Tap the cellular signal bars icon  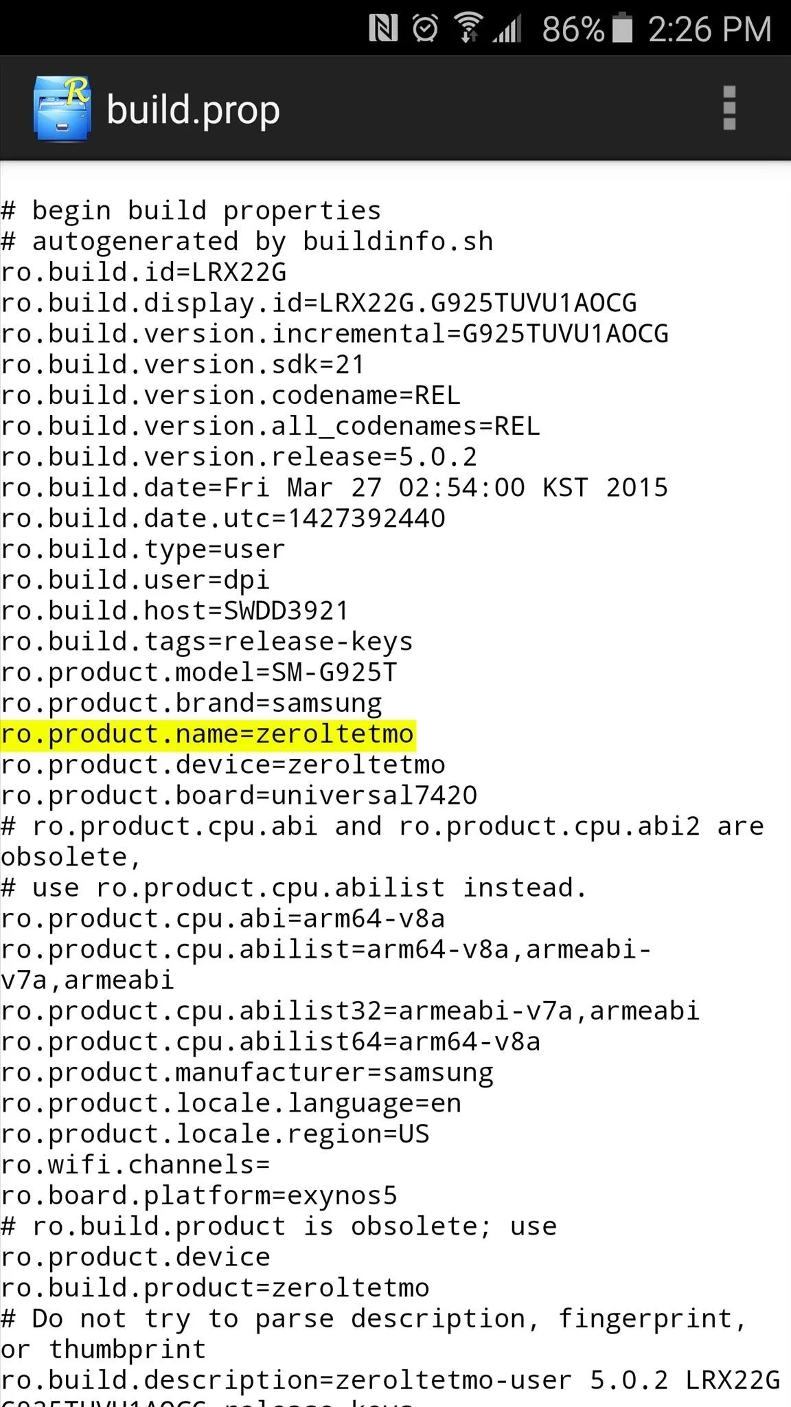(507, 29)
